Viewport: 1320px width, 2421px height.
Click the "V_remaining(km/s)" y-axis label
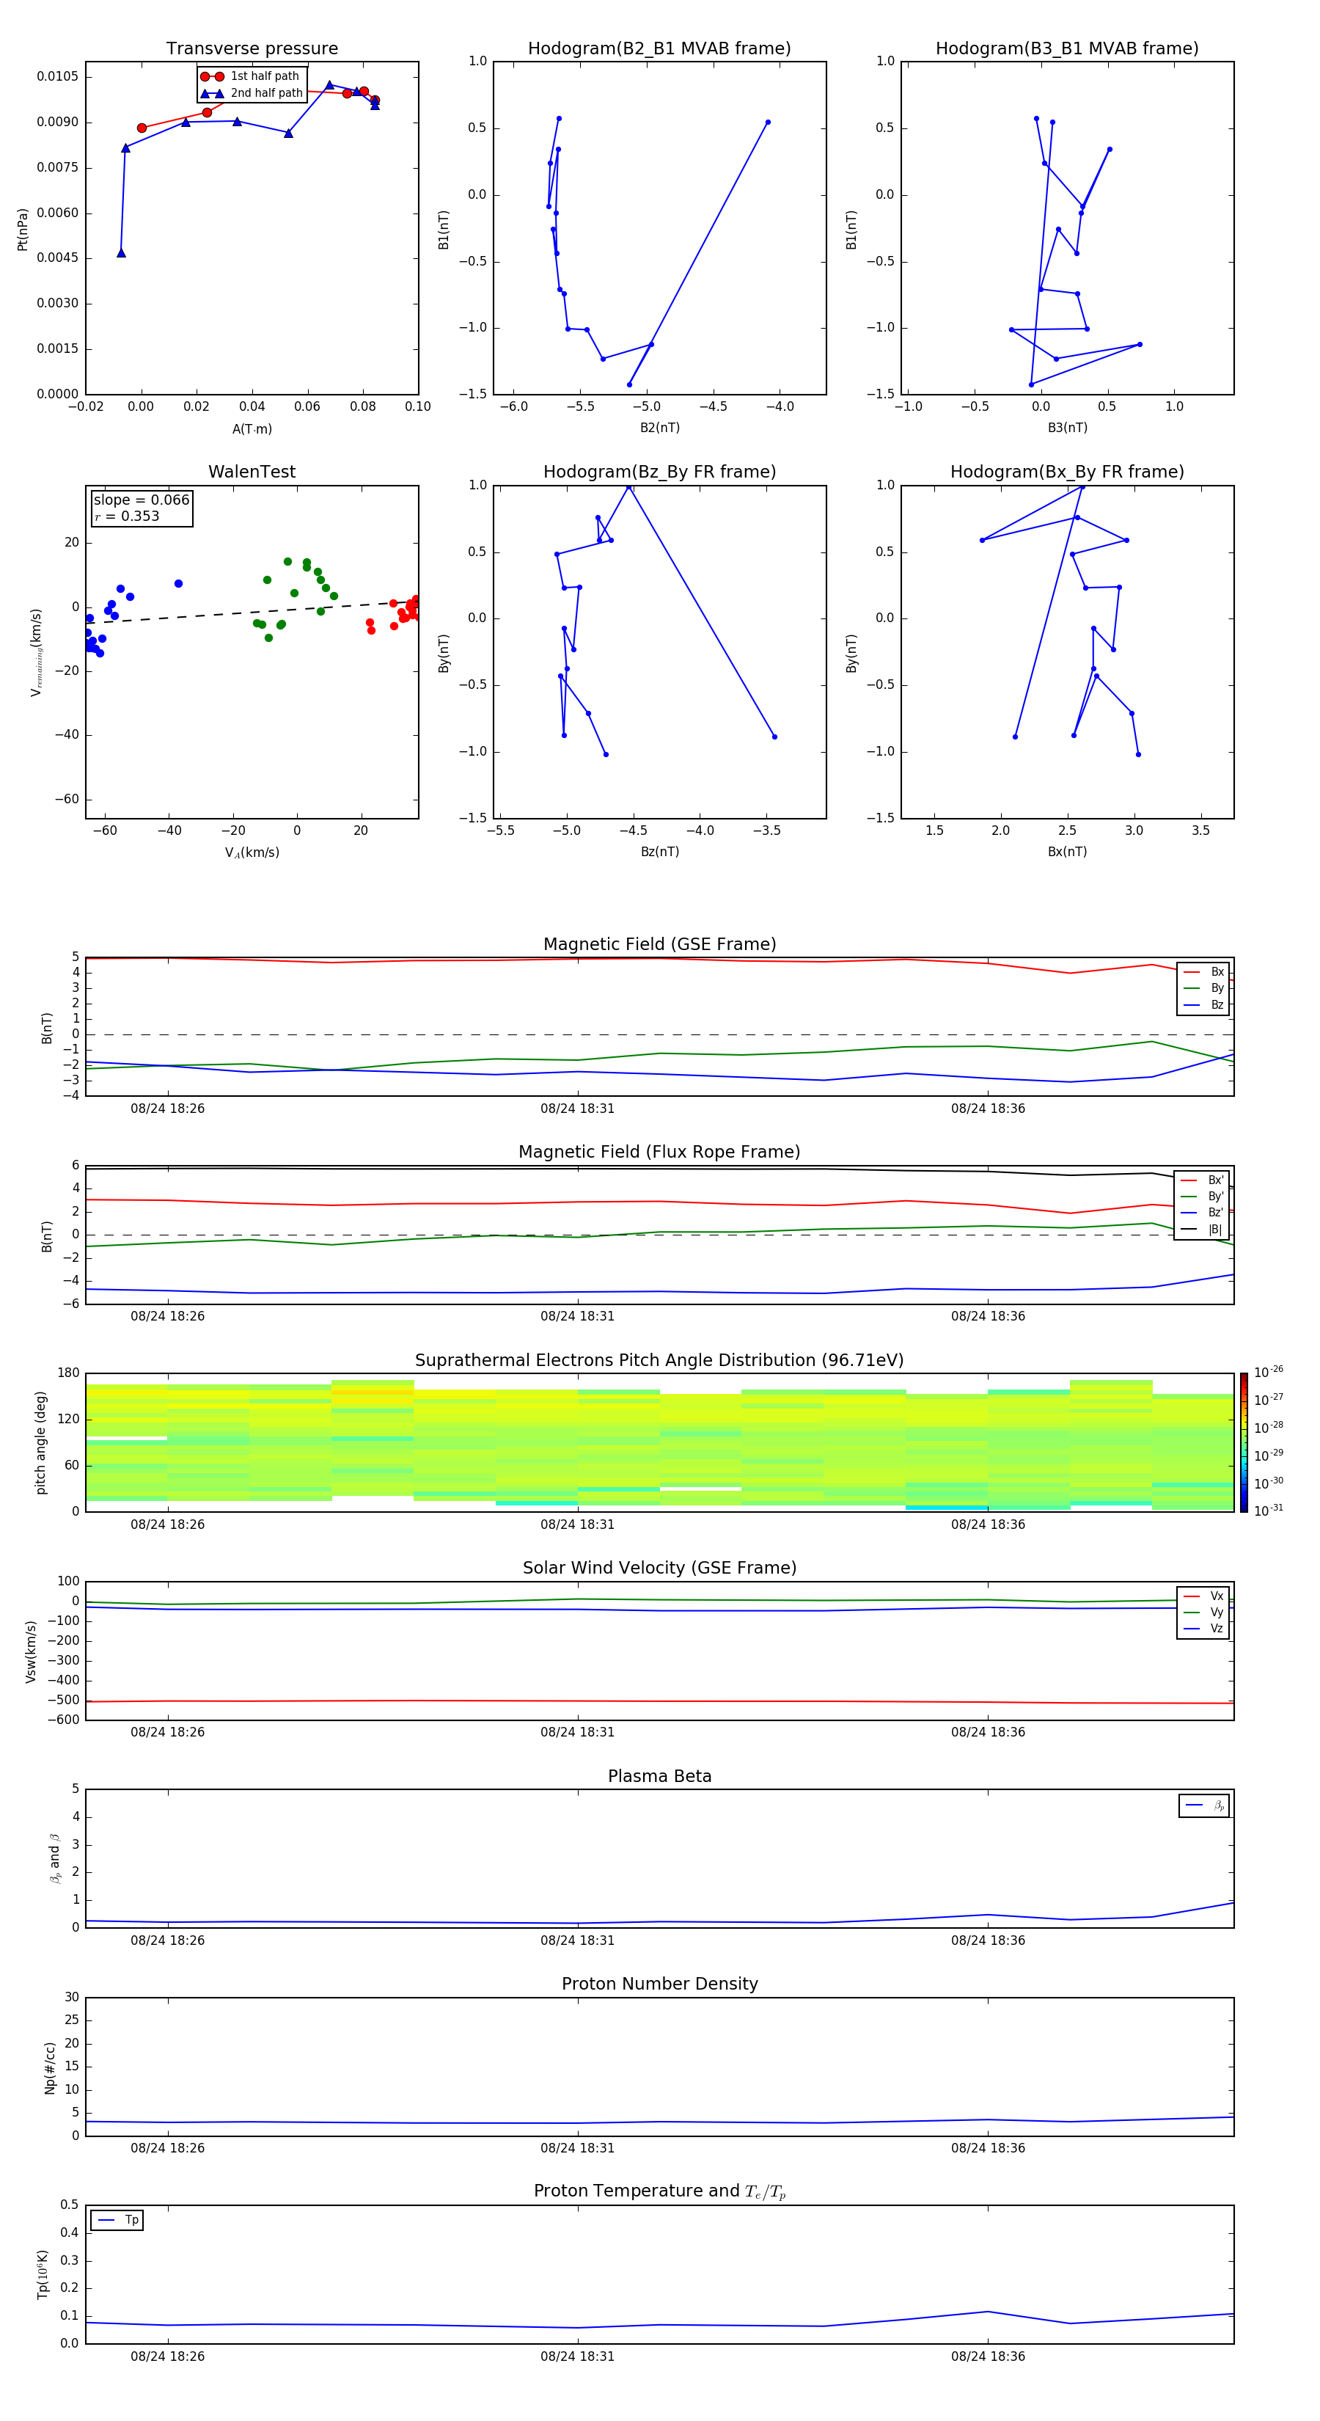[36, 652]
